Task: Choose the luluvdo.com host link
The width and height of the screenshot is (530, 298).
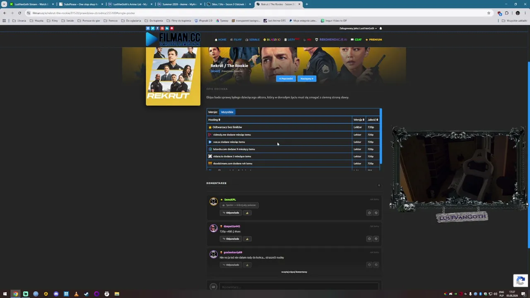Action: point(293,149)
